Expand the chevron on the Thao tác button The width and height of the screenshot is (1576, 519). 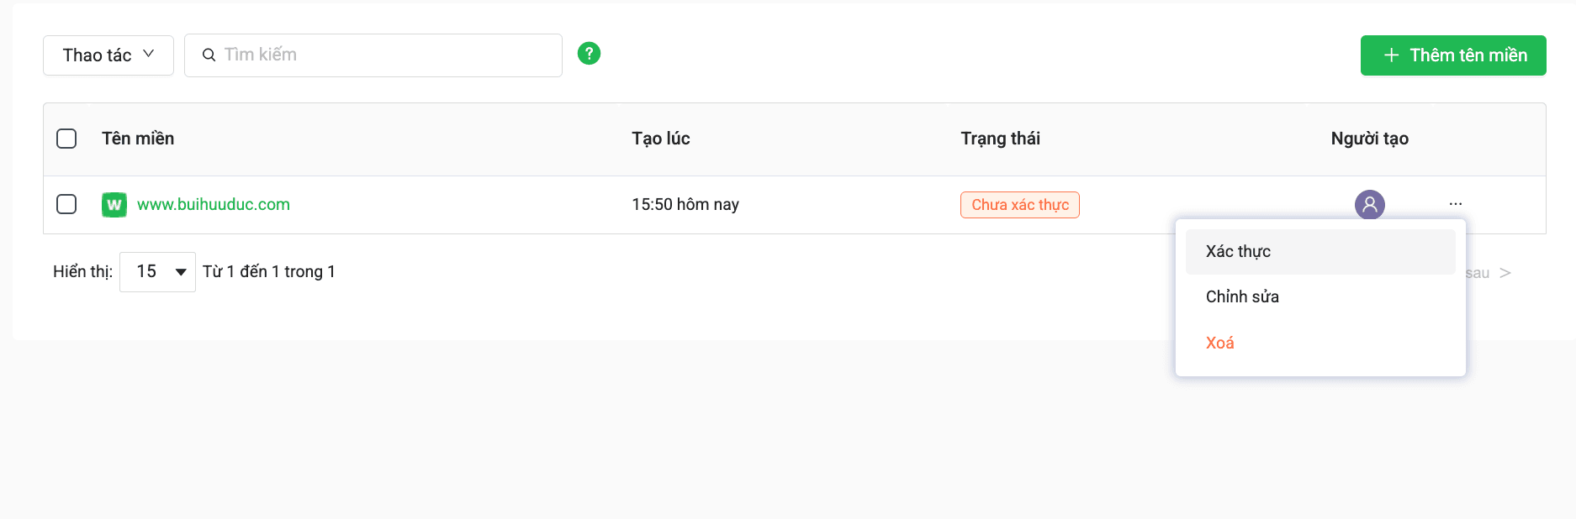coord(150,54)
